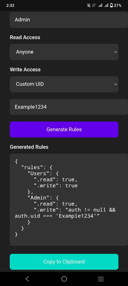This screenshot has height=286, width=128.
Task: Tap the Wi-Fi icon in status bar
Action: click(94, 6)
